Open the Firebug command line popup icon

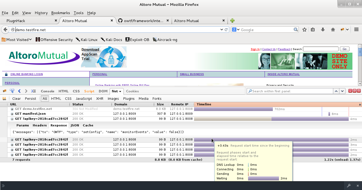pos(34,91)
